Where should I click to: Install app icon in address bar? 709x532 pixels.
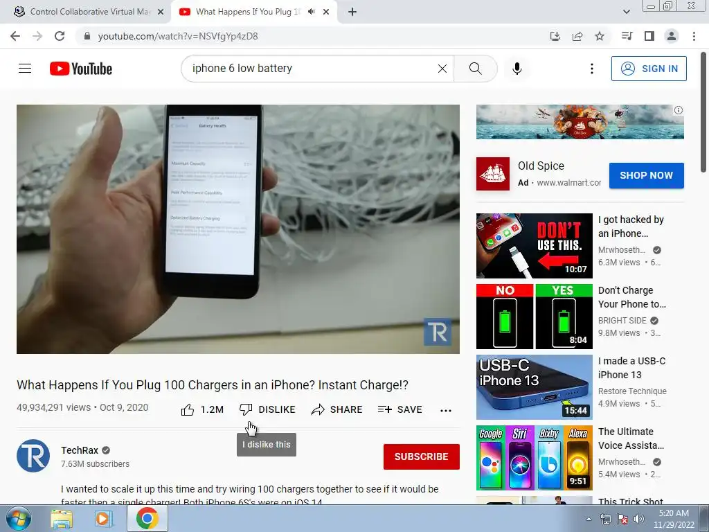pos(555,36)
